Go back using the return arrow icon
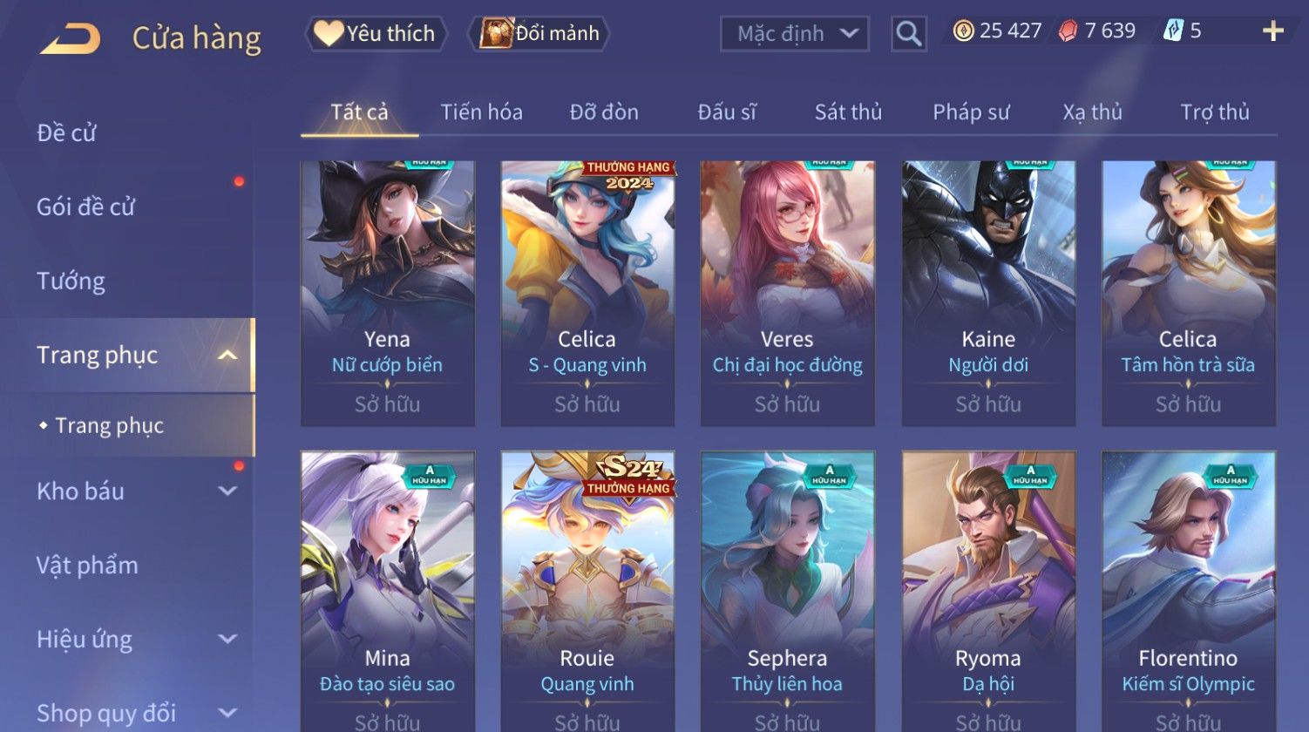Viewport: 1309px width, 732px height. [70, 39]
